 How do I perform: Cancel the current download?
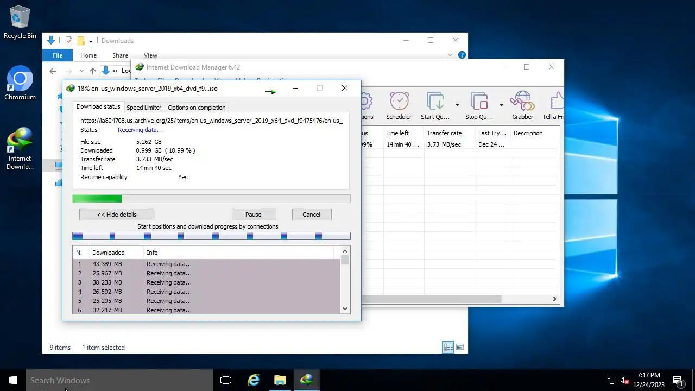point(311,215)
